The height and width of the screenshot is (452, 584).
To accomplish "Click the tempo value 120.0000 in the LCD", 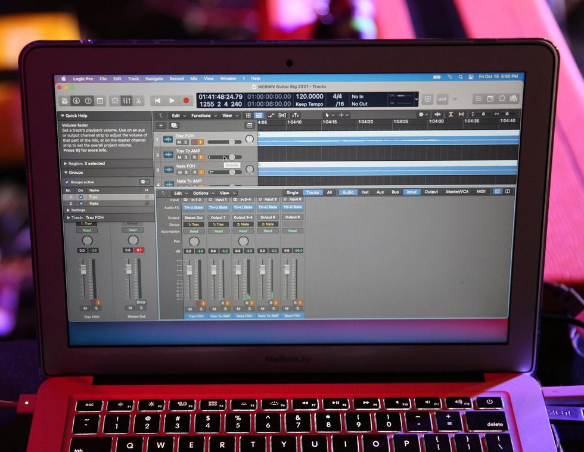I will coord(309,96).
